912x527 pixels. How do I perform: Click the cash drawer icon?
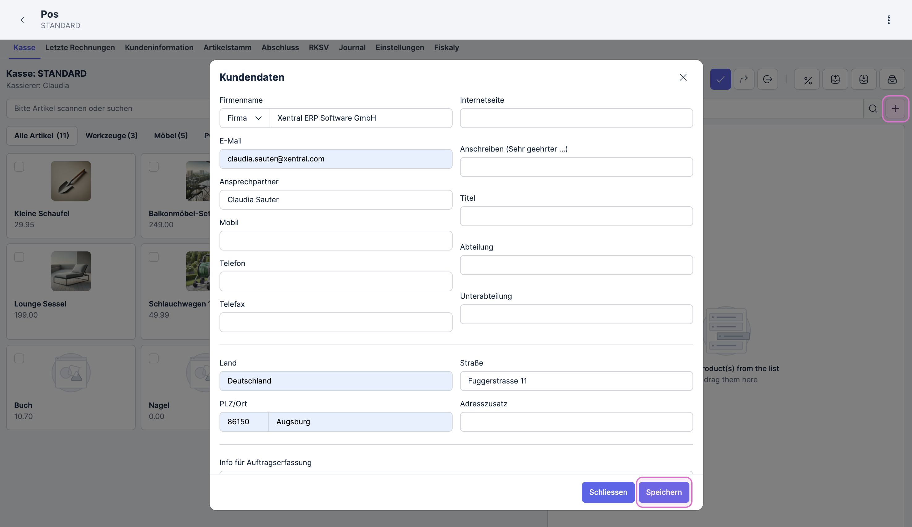click(x=892, y=79)
